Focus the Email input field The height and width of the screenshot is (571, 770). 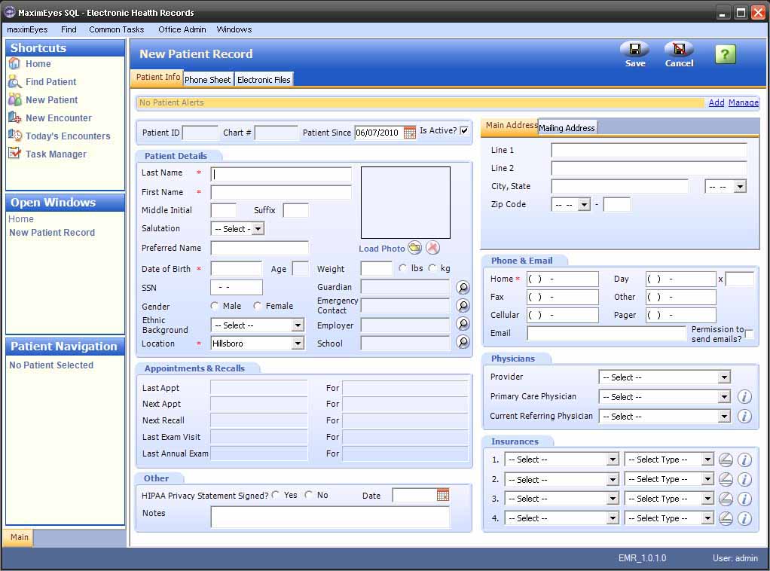point(607,333)
